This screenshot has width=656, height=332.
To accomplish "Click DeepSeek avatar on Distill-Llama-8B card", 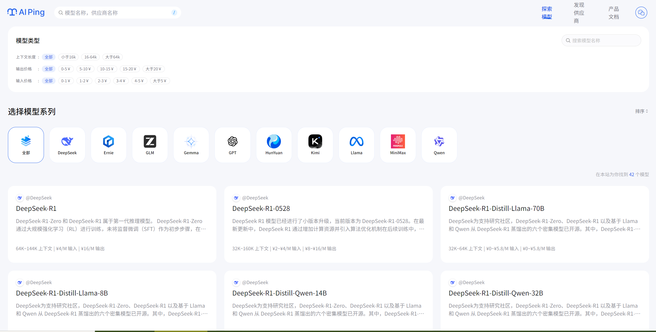I will click(20, 283).
